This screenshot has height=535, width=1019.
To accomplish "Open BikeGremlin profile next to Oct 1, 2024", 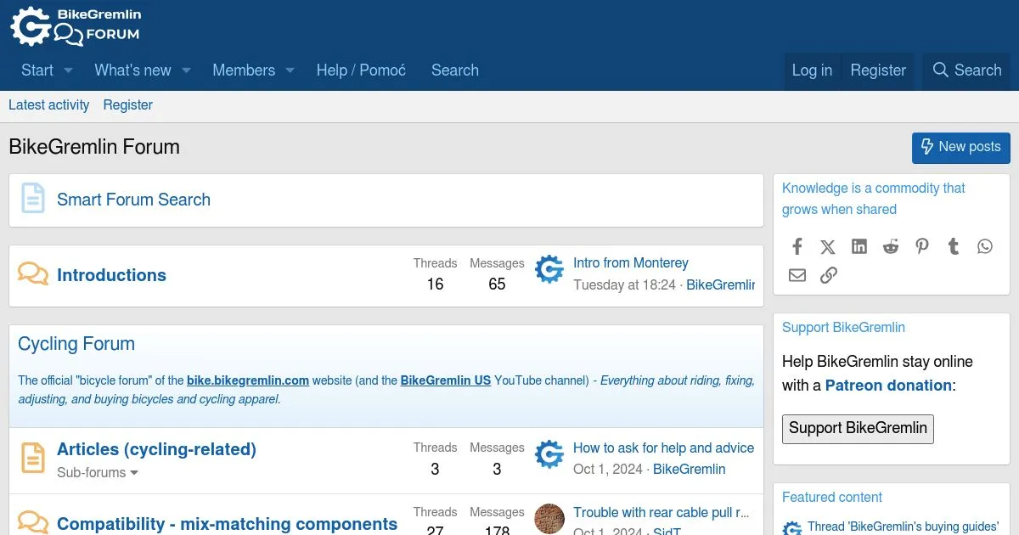I will pyautogui.click(x=690, y=469).
